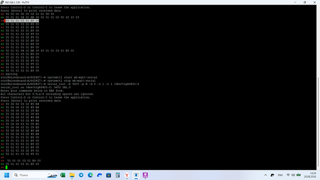320x180 pixels.
Task: Click the PuTTY vertical scrollbar thumb
Action: pos(318,122)
